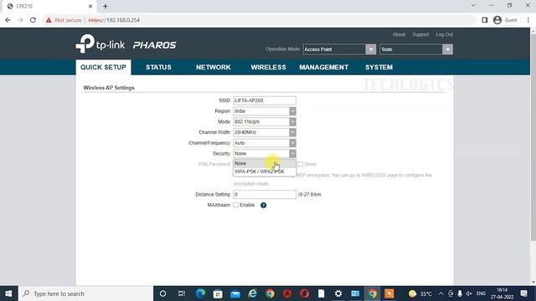Toggle the Show password checkbox
This screenshot has width=536, height=301.
coord(301,164)
